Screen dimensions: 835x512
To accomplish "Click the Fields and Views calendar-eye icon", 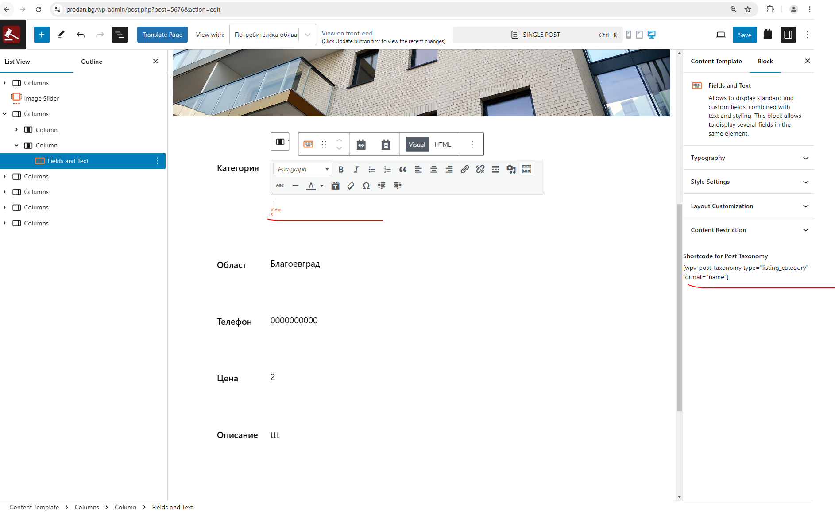I will [361, 144].
